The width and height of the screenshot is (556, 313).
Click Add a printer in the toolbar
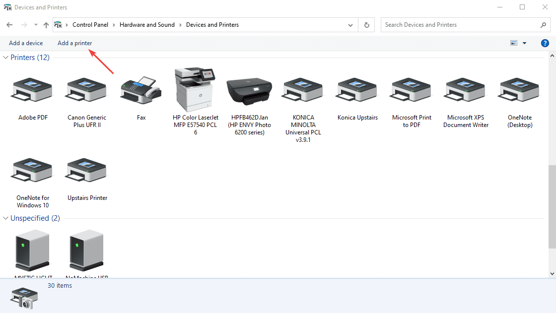74,43
